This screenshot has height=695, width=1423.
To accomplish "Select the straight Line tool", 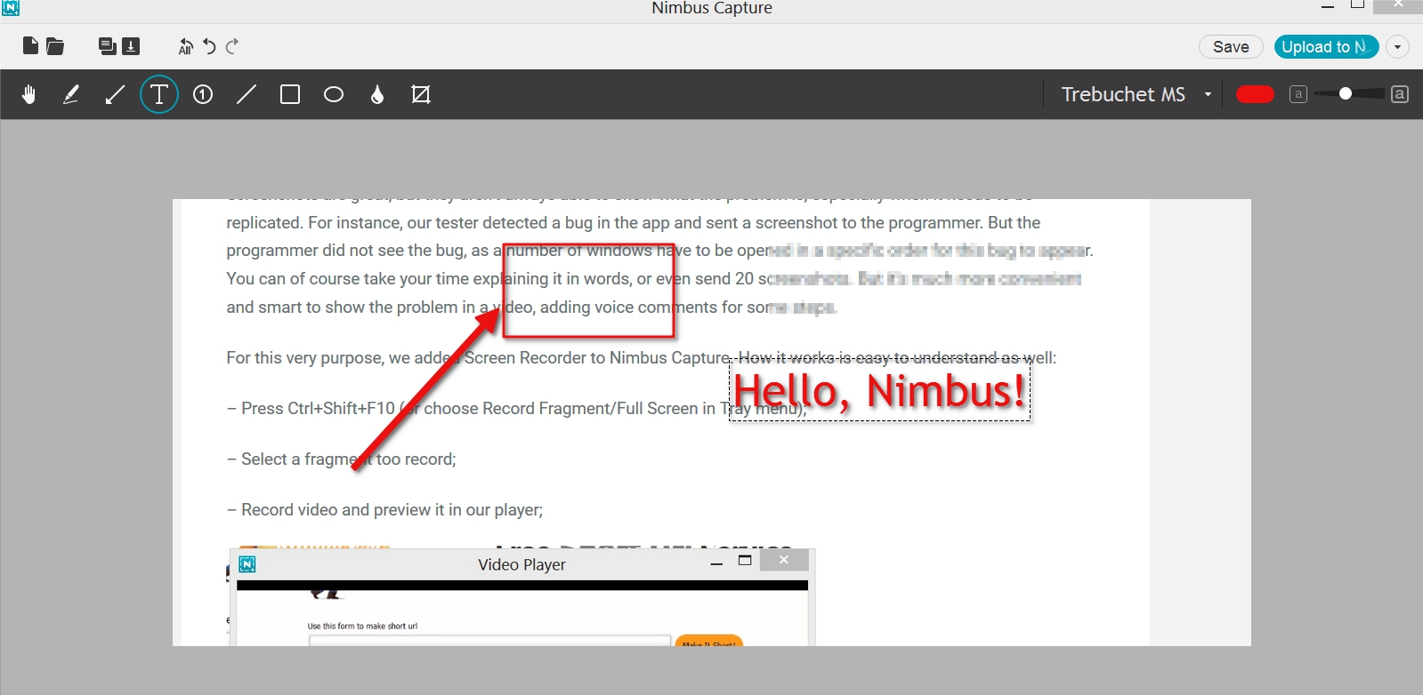I will pos(247,94).
